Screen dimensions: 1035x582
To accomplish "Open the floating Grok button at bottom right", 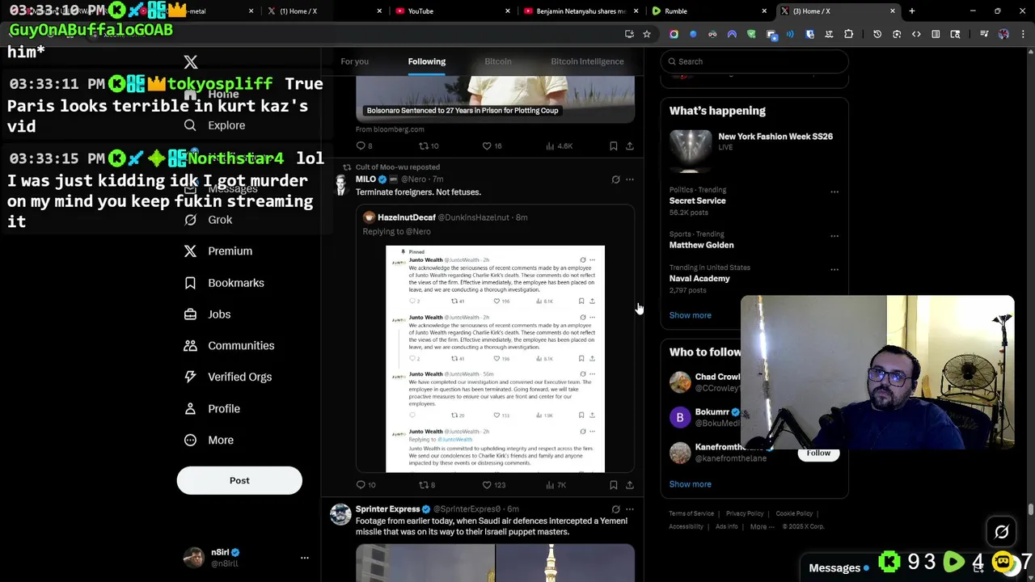I will pos(1002,532).
